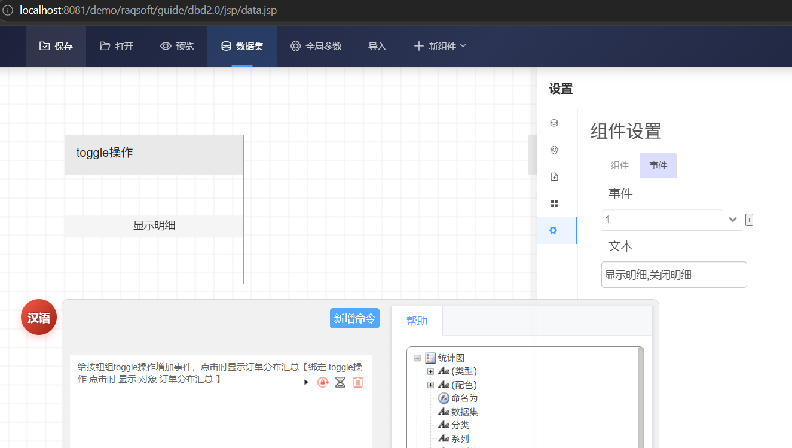Click the black play triangle on the command

(x=307, y=382)
